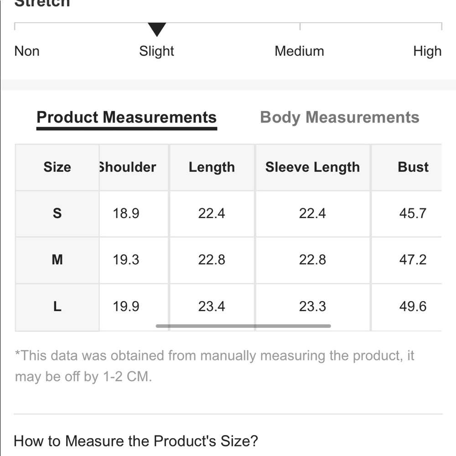
Task: Click the 45.7 bust value for S
Action: click(x=413, y=213)
